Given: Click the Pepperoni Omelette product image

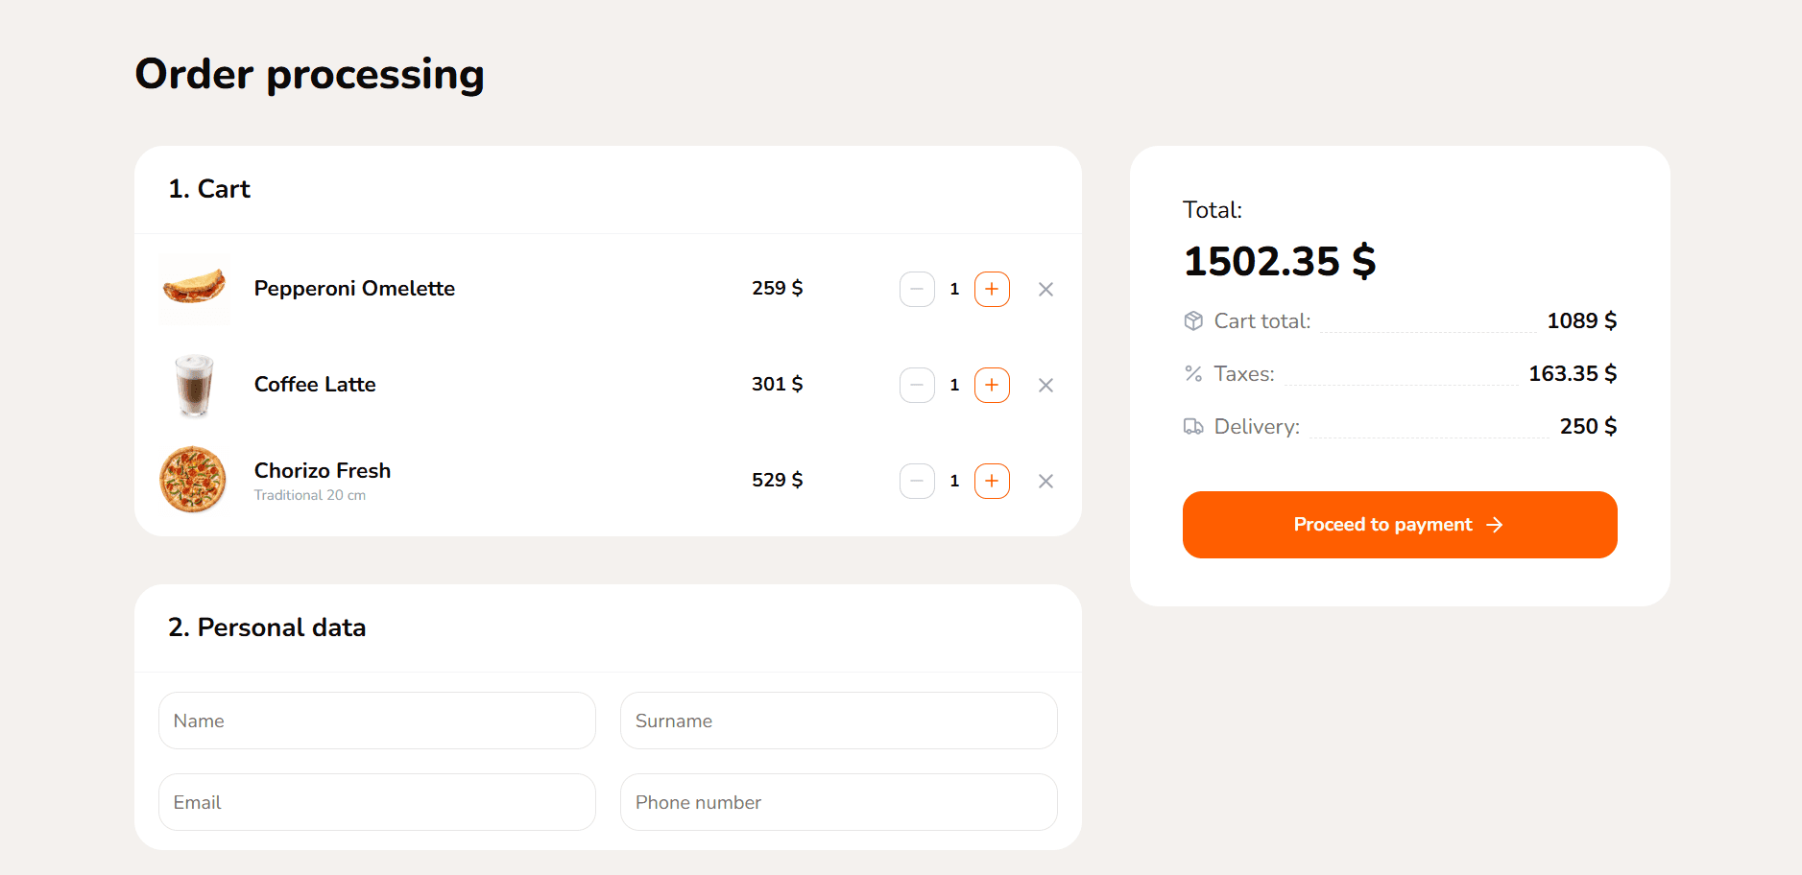Looking at the screenshot, I should pos(194,288).
